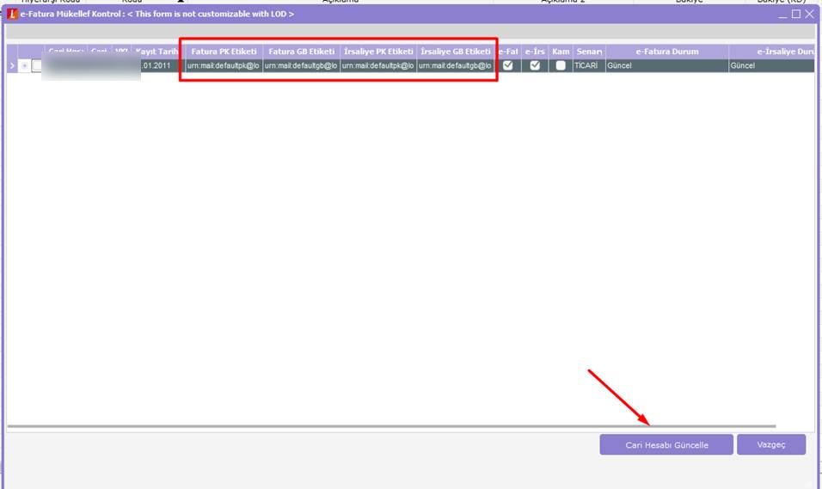Screen dimensions: 822x489
Task: Click the e-Fatura Durum column header
Action: [x=667, y=52]
